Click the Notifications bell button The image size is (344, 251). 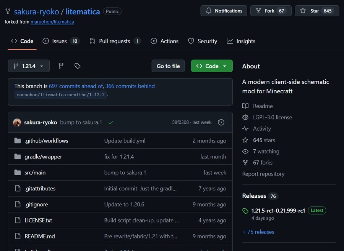point(224,11)
